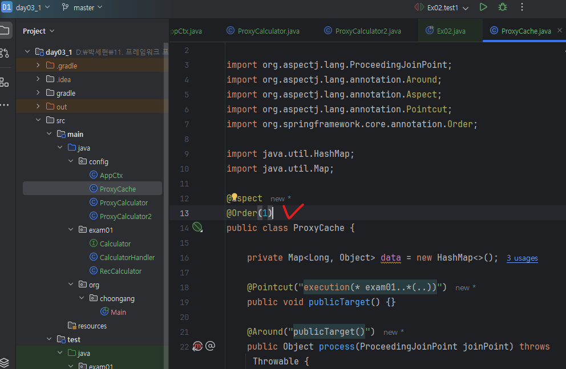Viewport: 566px width, 369px height.
Task: Start debugging with the bug icon
Action: pos(503,7)
